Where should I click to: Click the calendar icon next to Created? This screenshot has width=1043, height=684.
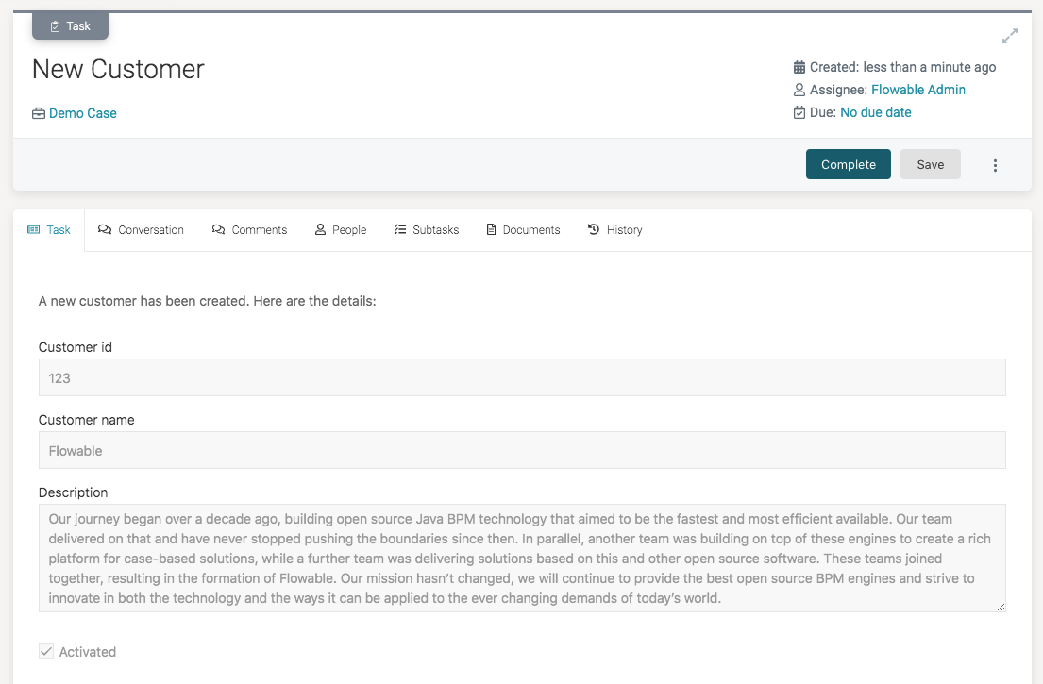point(799,67)
